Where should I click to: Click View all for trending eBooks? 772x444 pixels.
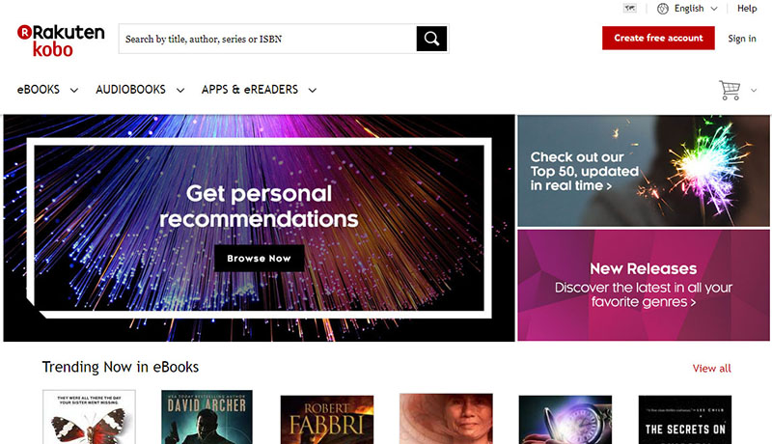711,369
